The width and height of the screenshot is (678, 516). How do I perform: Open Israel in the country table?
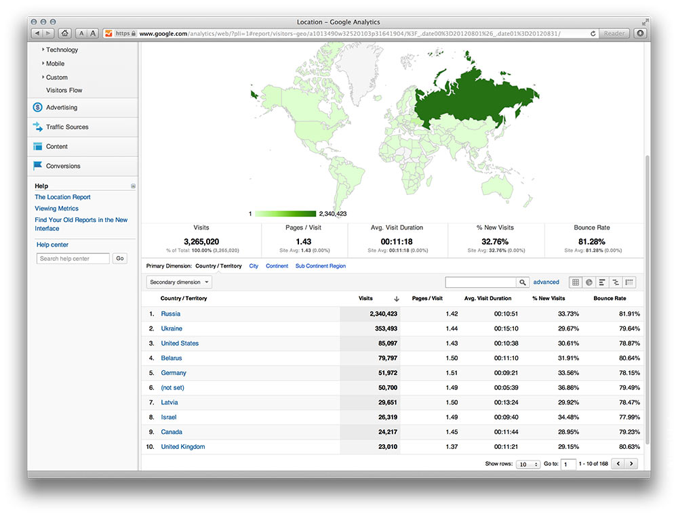coord(169,417)
